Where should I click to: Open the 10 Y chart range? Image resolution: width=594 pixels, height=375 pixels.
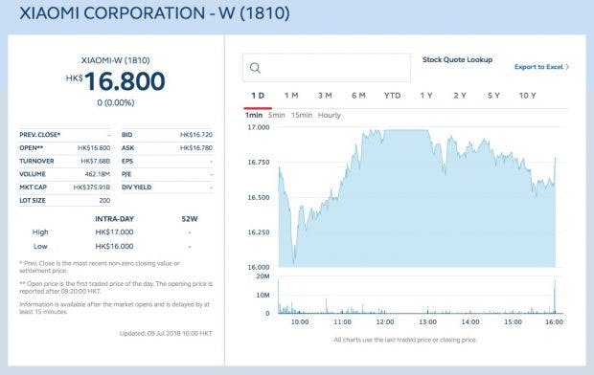point(527,96)
